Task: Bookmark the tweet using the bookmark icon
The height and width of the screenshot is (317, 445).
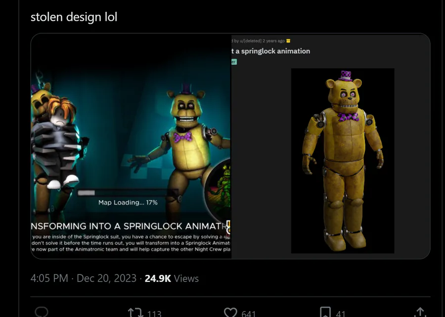Action: pyautogui.click(x=325, y=312)
